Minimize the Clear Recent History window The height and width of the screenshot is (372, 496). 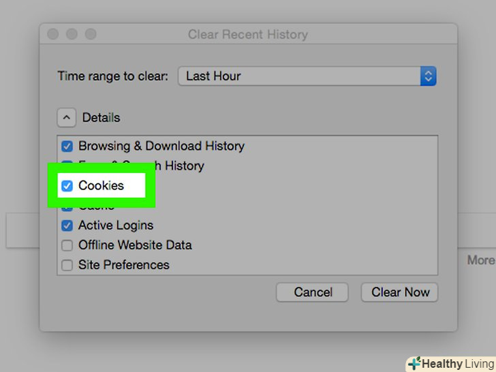click(x=72, y=34)
